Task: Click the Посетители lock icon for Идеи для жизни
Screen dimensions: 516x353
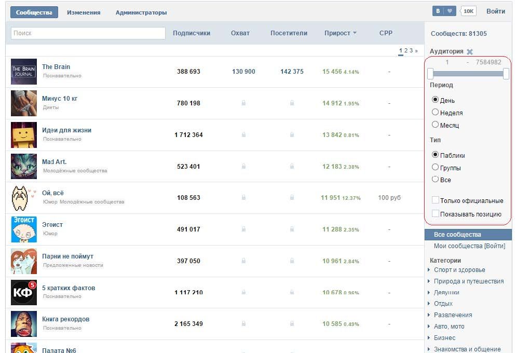Action: coord(292,134)
